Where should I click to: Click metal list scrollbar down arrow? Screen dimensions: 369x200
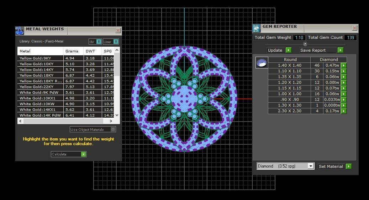(x=117, y=115)
